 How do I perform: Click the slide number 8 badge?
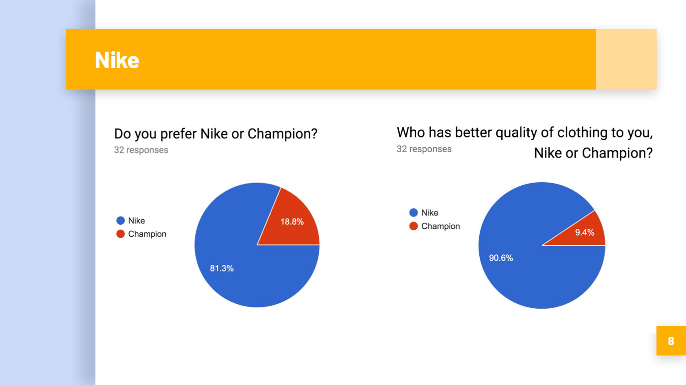(671, 341)
